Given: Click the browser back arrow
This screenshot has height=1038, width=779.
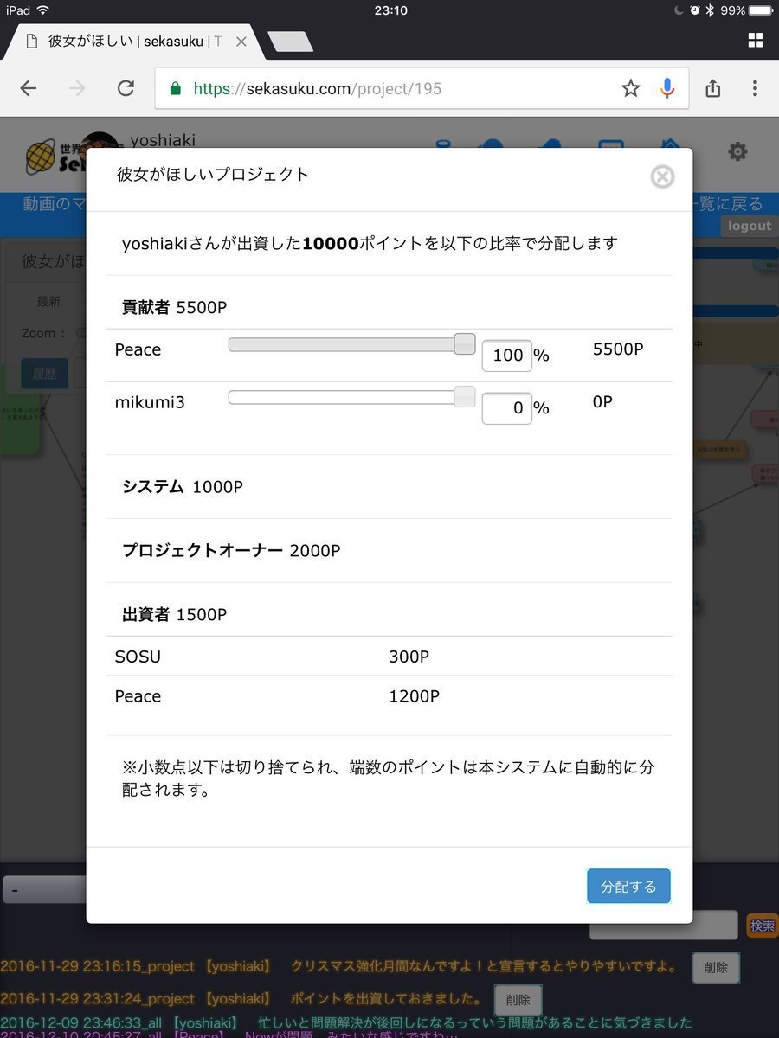Looking at the screenshot, I should coord(29,88).
